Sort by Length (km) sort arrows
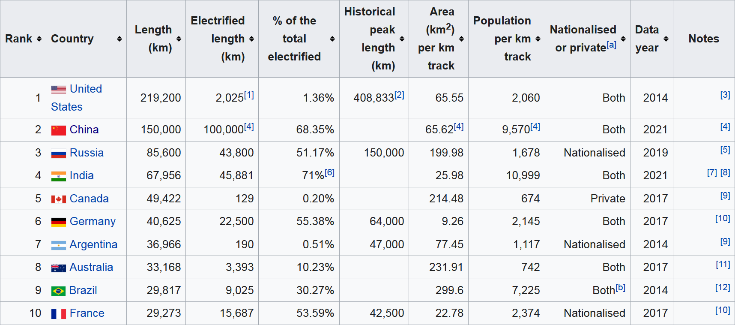 [179, 39]
